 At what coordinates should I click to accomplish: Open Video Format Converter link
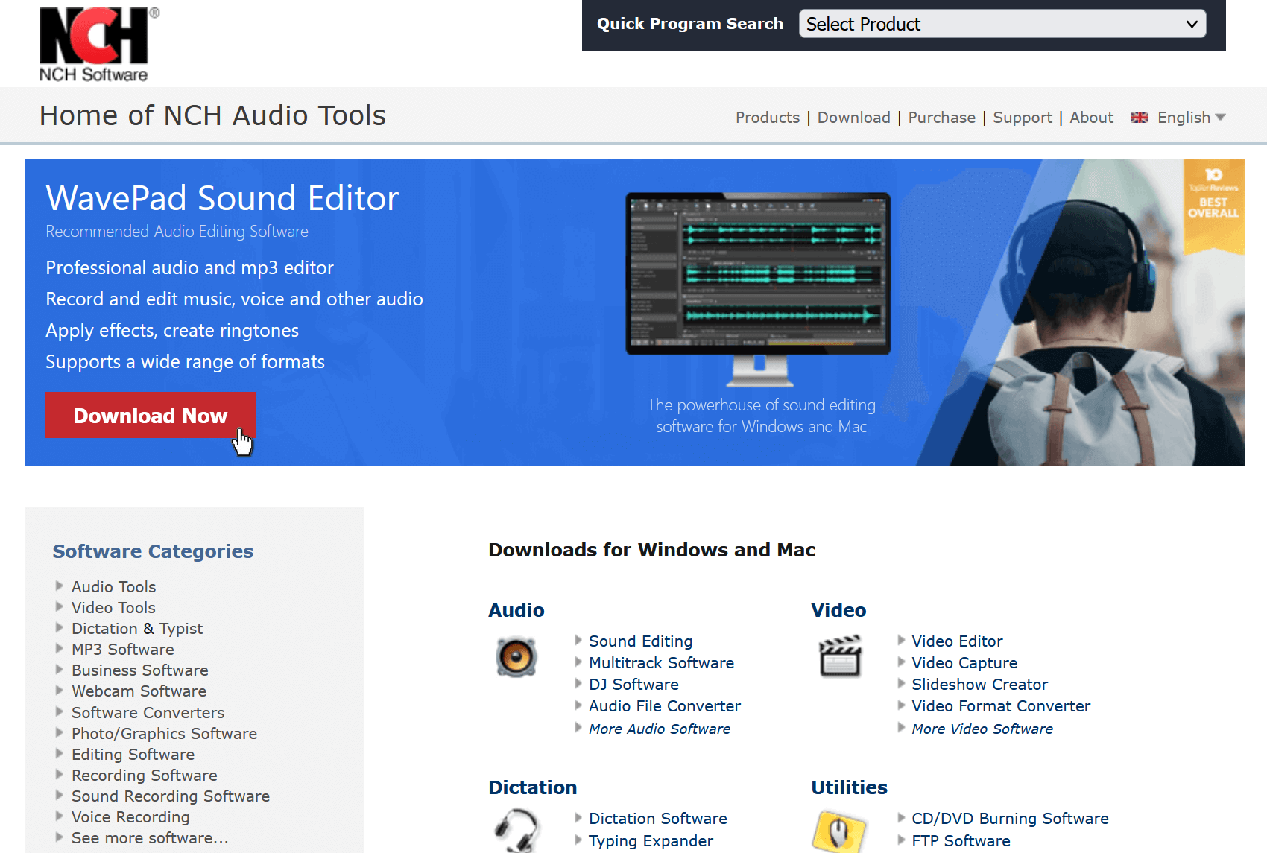click(1001, 706)
